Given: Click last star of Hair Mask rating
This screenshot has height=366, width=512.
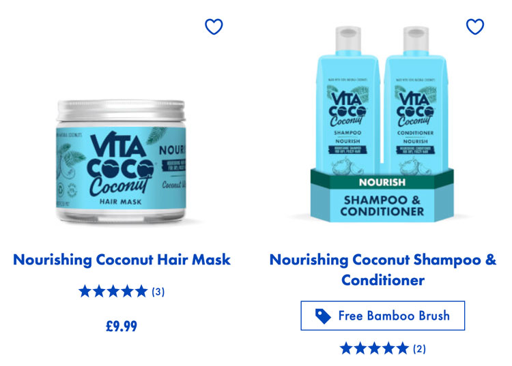Looking at the screenshot, I should 141,291.
